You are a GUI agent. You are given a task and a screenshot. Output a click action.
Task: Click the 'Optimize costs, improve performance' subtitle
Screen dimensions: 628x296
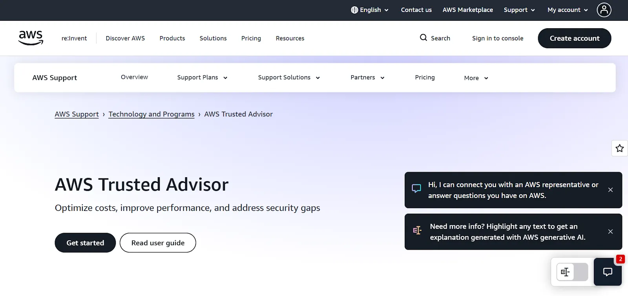coord(187,208)
